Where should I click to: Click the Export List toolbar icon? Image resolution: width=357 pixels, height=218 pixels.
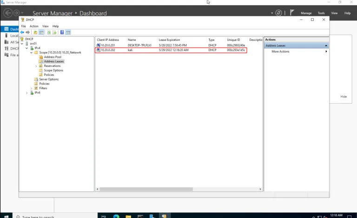click(x=54, y=33)
